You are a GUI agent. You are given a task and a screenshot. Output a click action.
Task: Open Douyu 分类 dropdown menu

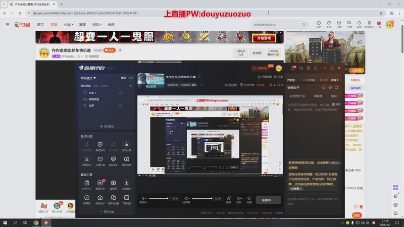68,25
